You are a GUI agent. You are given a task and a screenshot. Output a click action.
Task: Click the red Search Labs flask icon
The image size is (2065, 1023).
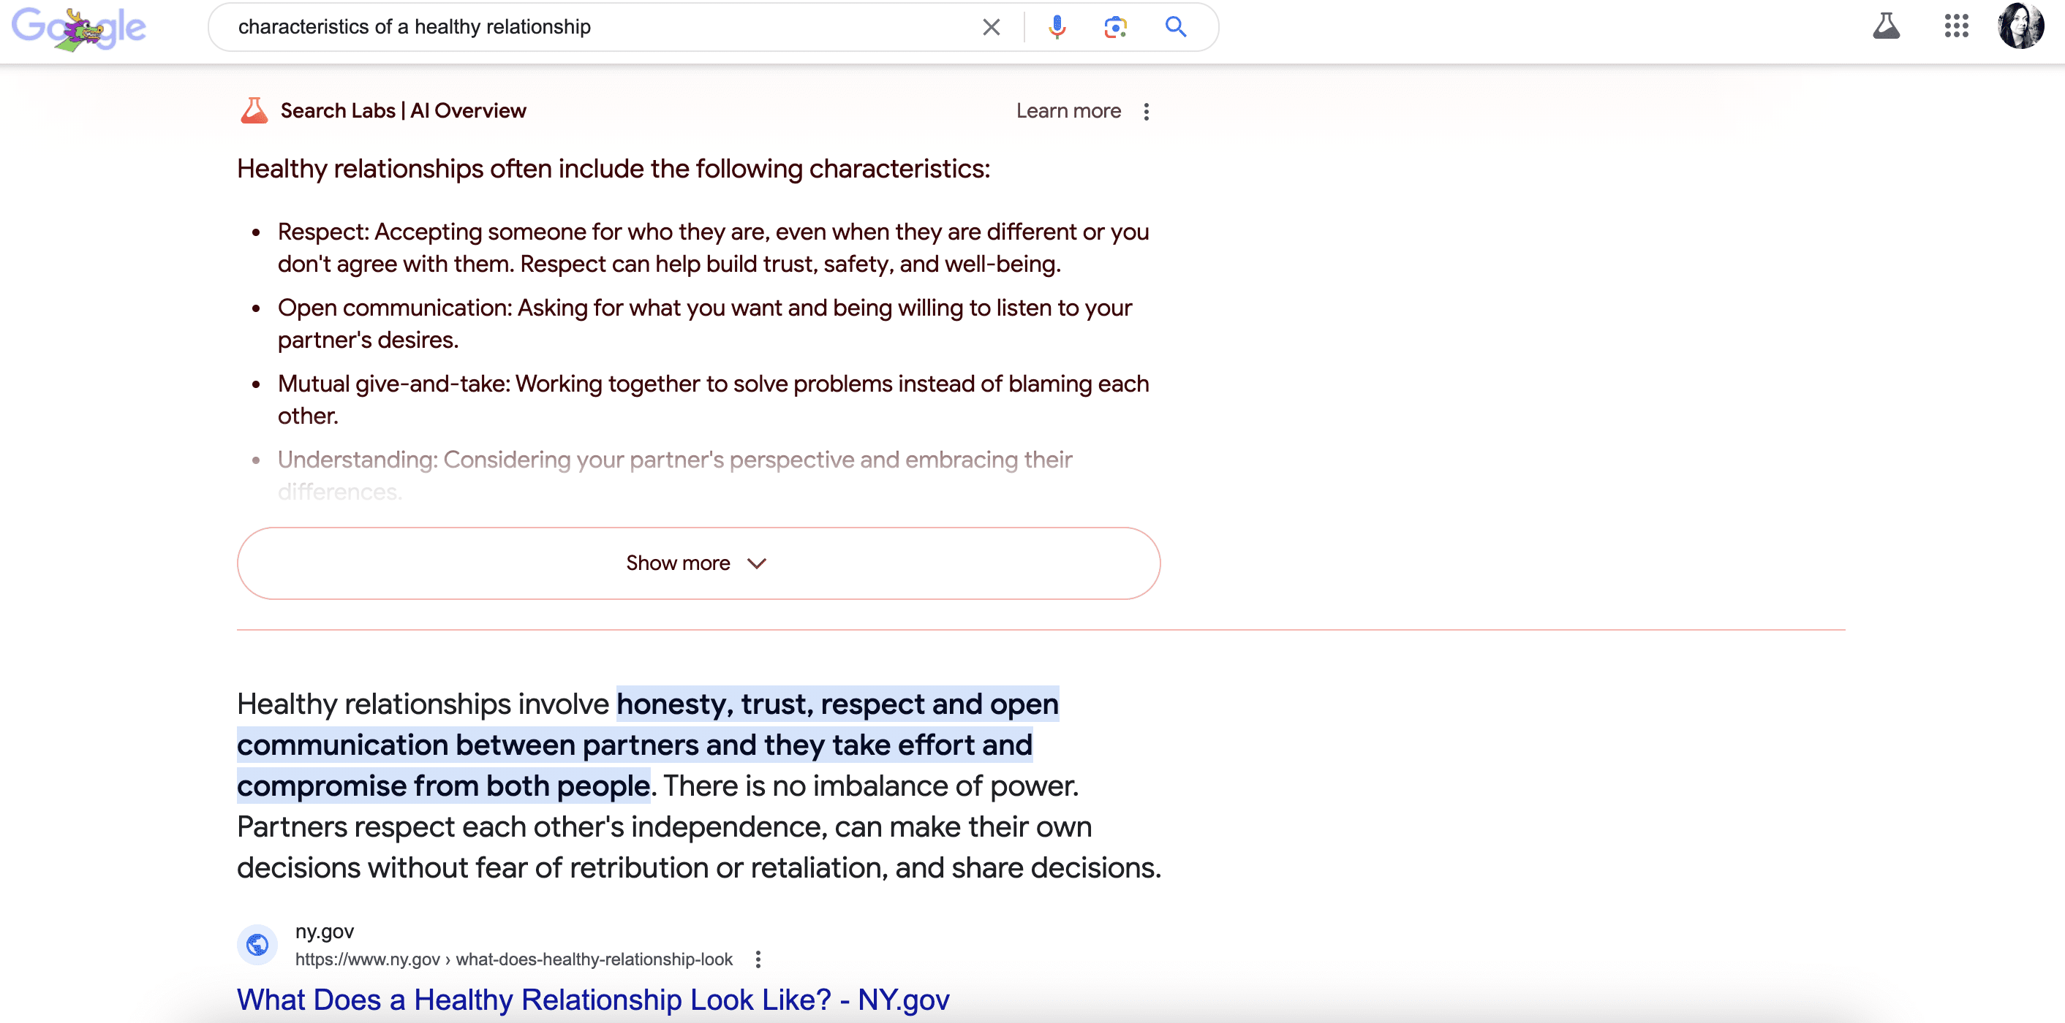point(254,110)
